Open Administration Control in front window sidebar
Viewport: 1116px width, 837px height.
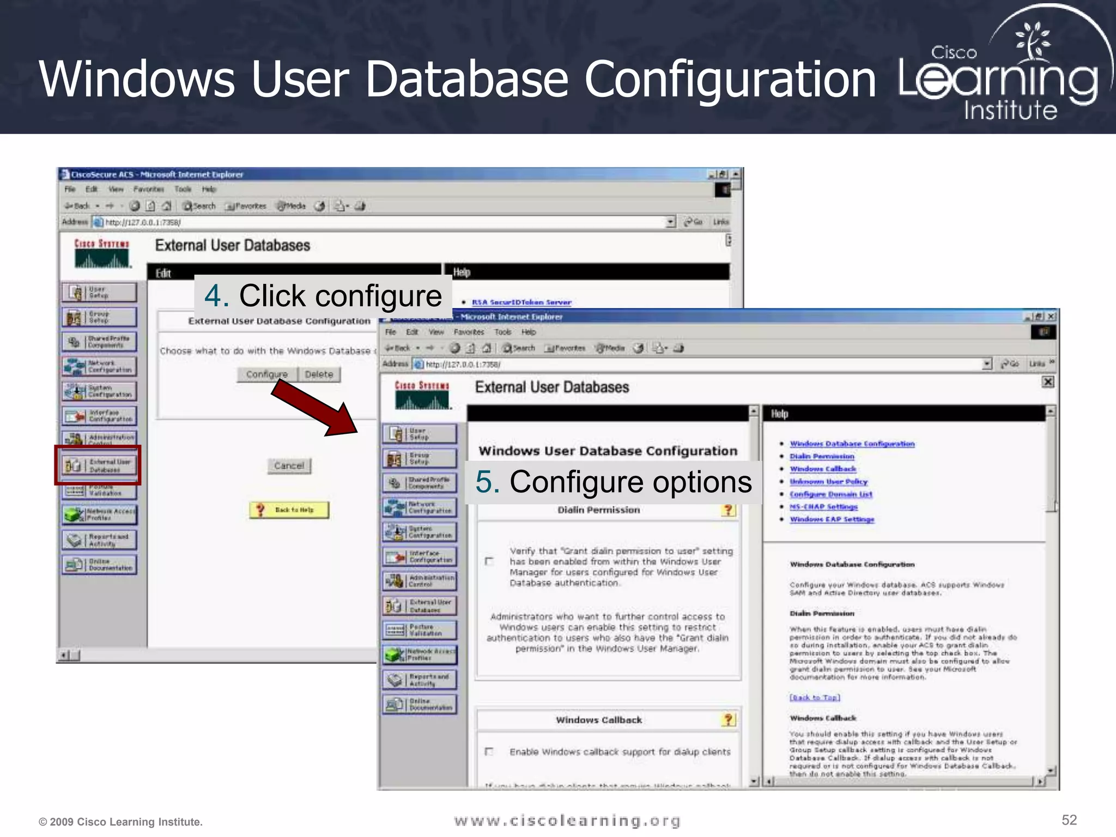[x=420, y=581]
